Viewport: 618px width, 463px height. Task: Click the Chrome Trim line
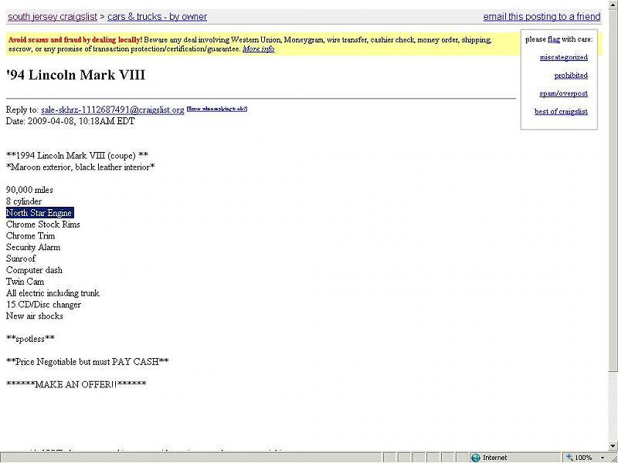pyautogui.click(x=30, y=236)
